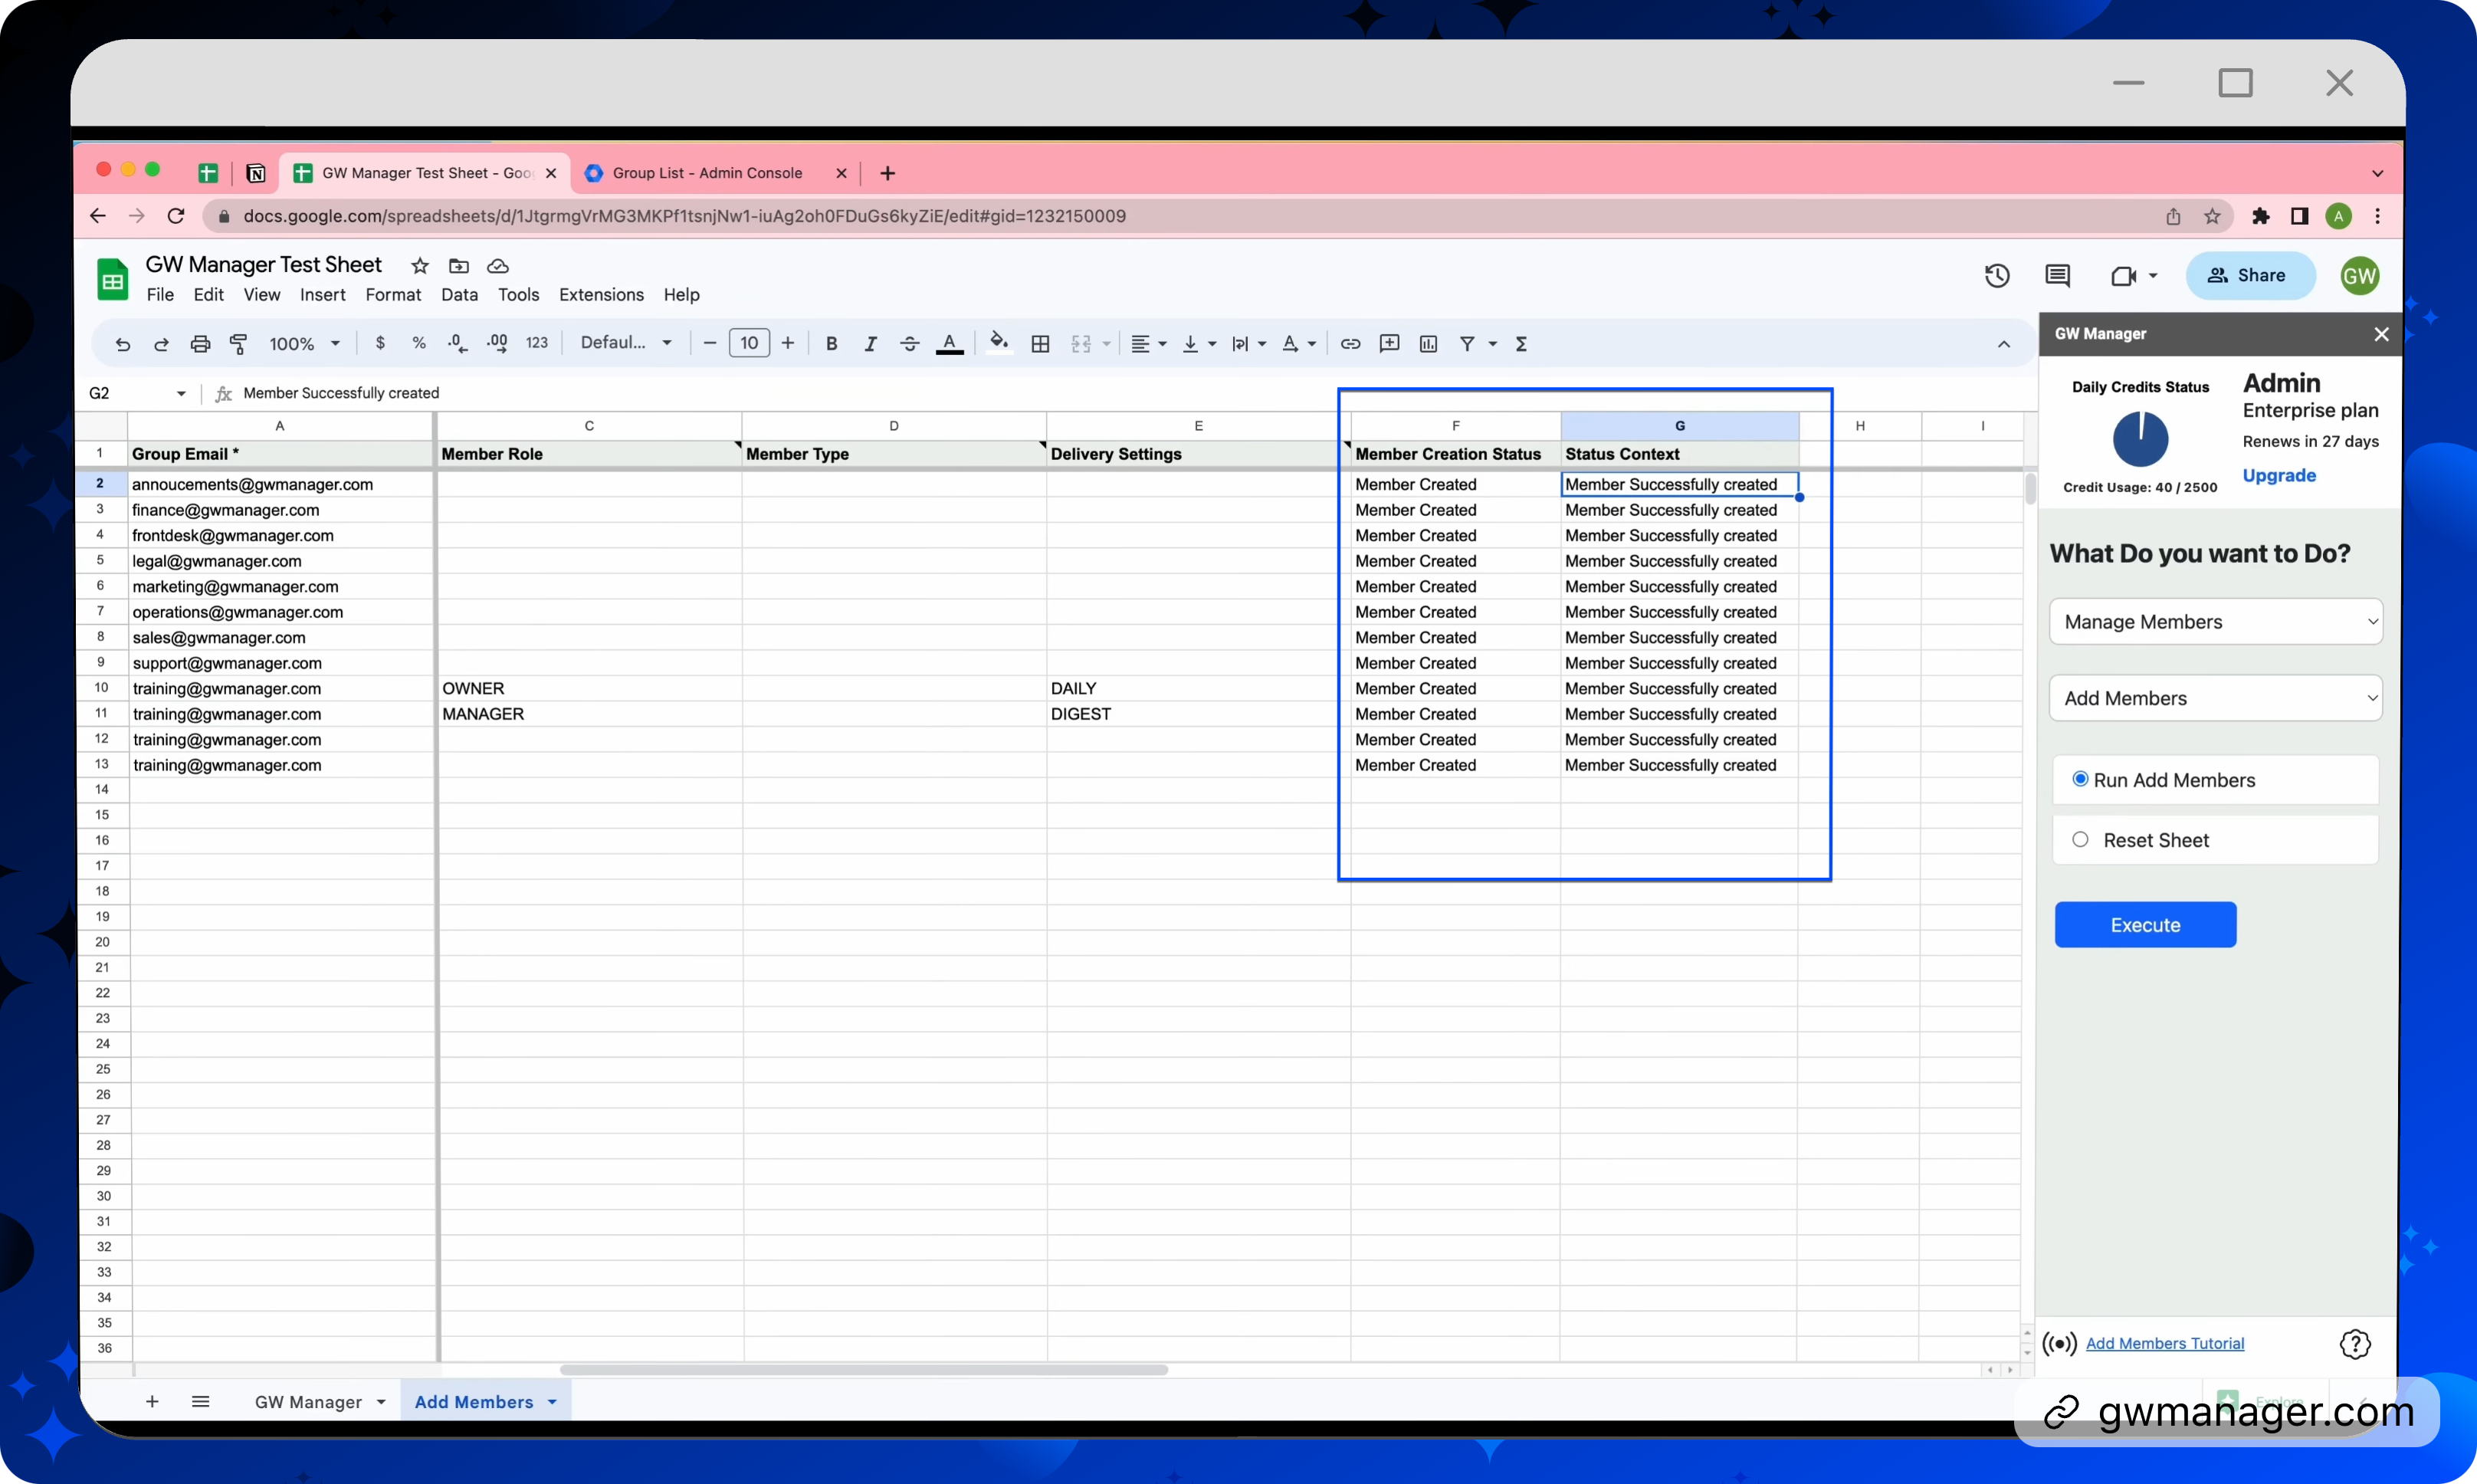Click the Insert comment icon
The image size is (2477, 1484).
coord(1389,344)
